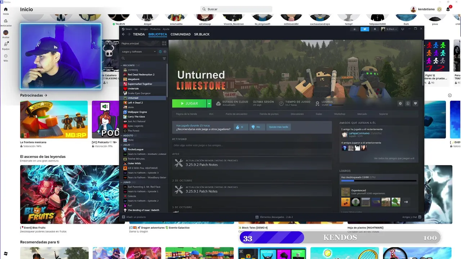Collapse the JULIO library section
The image size is (461, 259).
tap(121, 145)
